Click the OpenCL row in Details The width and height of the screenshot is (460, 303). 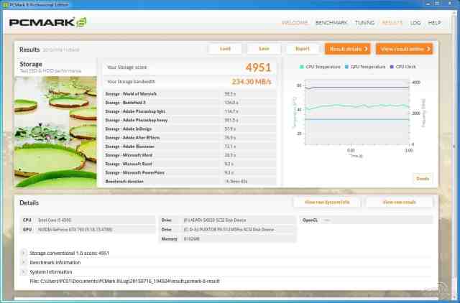tap(367, 220)
